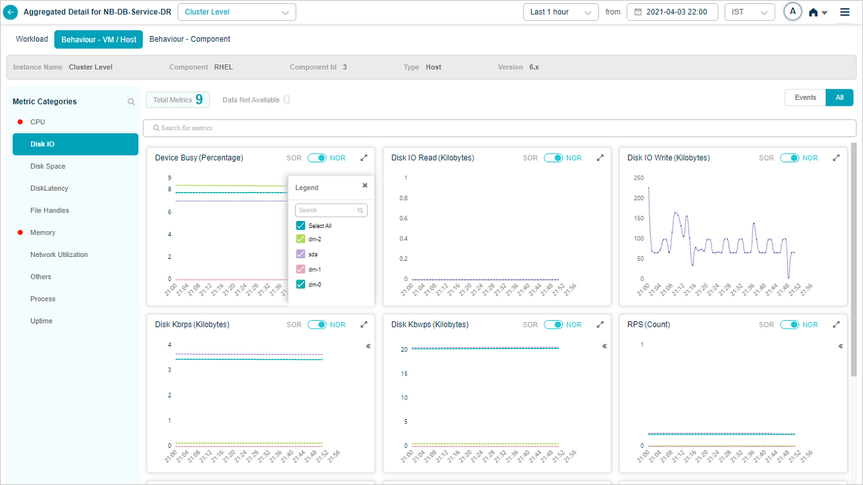Open the Cluster Level dropdown
This screenshot has height=485, width=863.
coord(236,12)
